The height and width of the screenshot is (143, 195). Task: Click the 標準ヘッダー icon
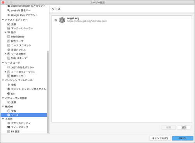point(9,76)
